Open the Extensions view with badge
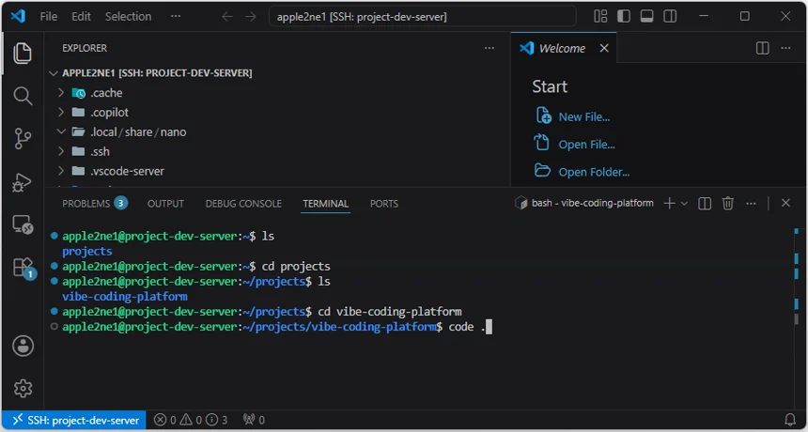 (x=23, y=269)
